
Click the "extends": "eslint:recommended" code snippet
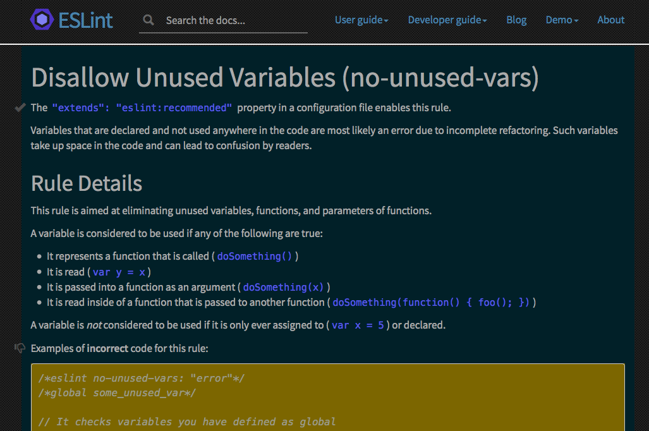coord(142,107)
